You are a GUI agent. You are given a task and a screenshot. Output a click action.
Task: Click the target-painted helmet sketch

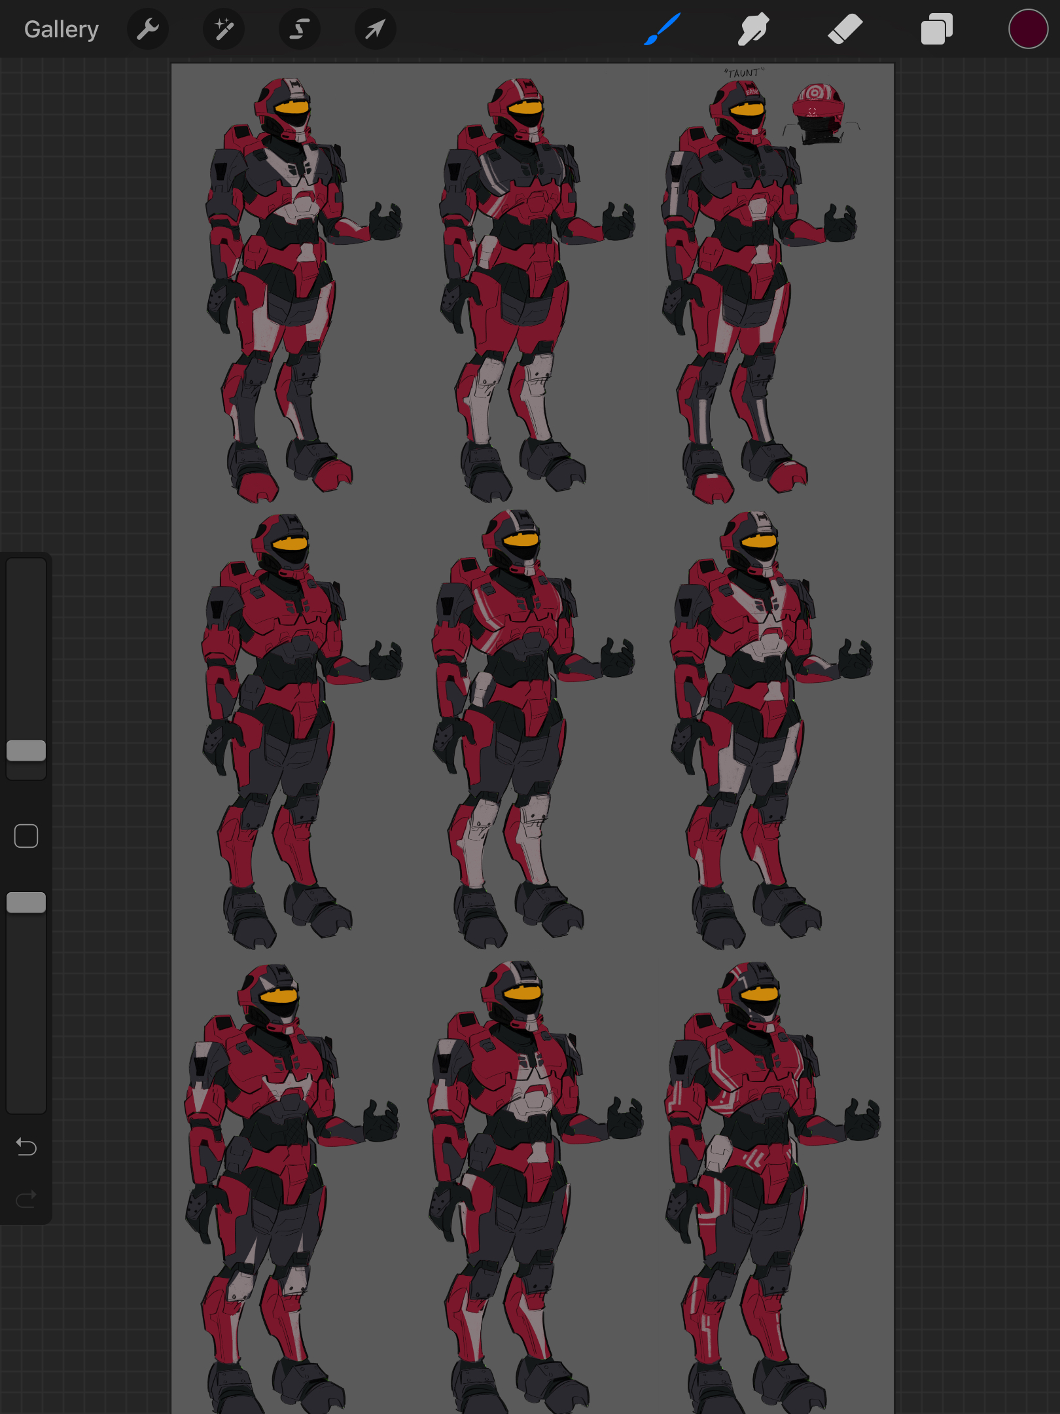click(x=819, y=113)
